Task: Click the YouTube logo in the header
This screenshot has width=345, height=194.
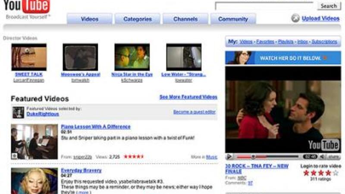Action: point(28,7)
